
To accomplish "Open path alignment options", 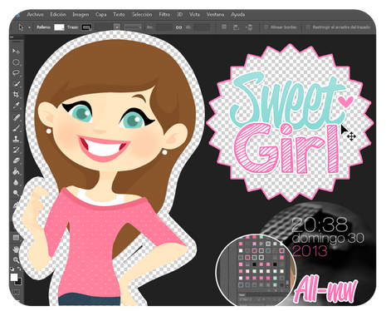I will (x=236, y=27).
